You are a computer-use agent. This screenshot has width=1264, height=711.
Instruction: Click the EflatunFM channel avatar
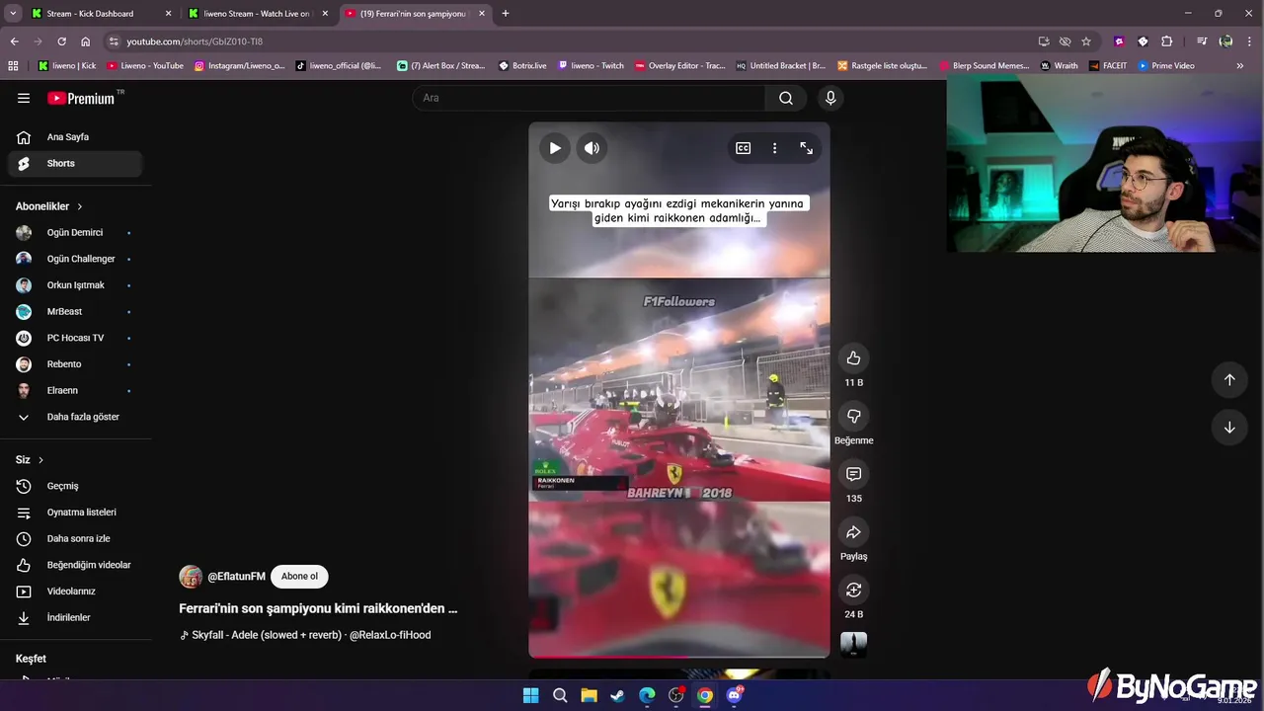[191, 577]
